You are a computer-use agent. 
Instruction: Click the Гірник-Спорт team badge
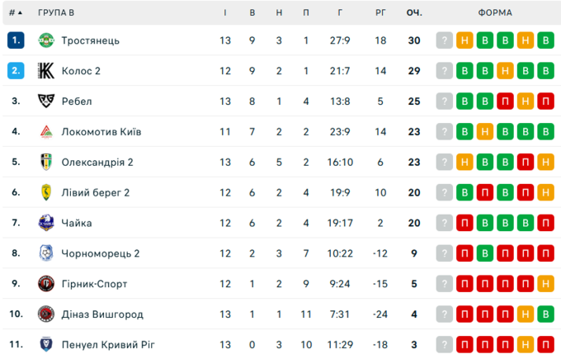click(x=46, y=284)
